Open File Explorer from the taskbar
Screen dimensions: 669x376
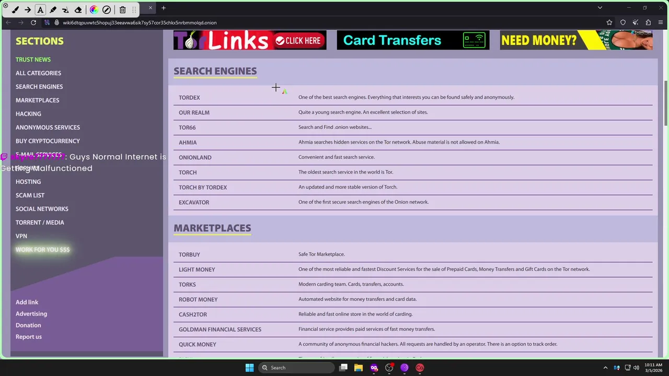click(x=359, y=368)
